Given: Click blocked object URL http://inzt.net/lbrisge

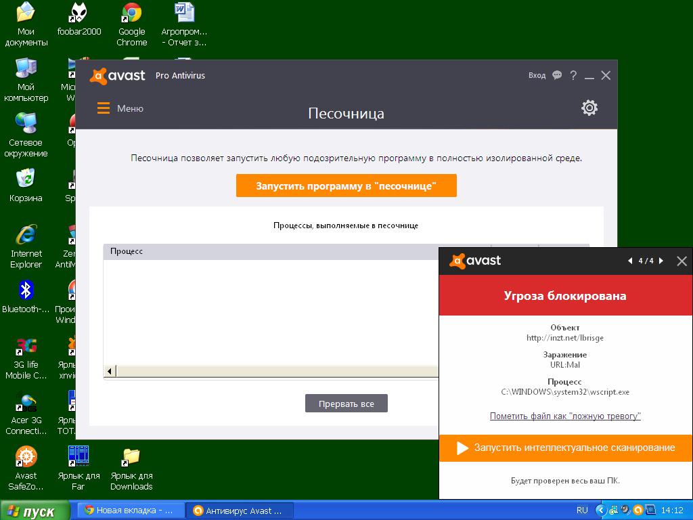Looking at the screenshot, I should [x=565, y=338].
